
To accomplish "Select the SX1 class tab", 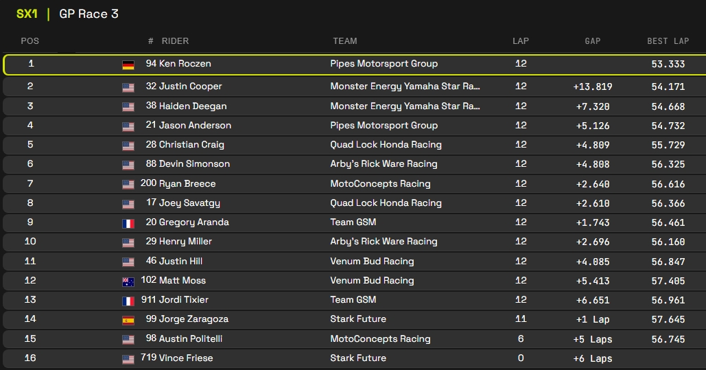I will 27,14.
